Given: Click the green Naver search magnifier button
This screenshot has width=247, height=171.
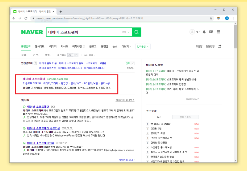Looking at the screenshot, I should click(136, 32).
